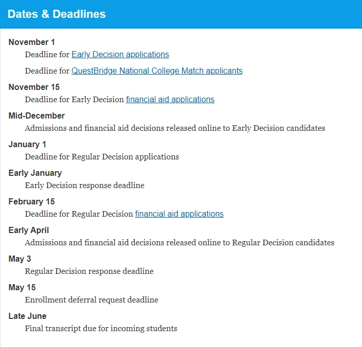Select Final transcript due for incoming students
362x347 pixels.
click(x=101, y=328)
